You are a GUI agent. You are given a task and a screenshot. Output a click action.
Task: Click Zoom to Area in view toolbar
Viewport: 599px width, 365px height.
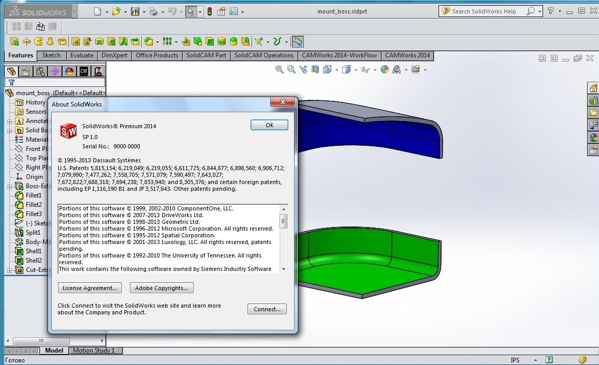[x=291, y=69]
